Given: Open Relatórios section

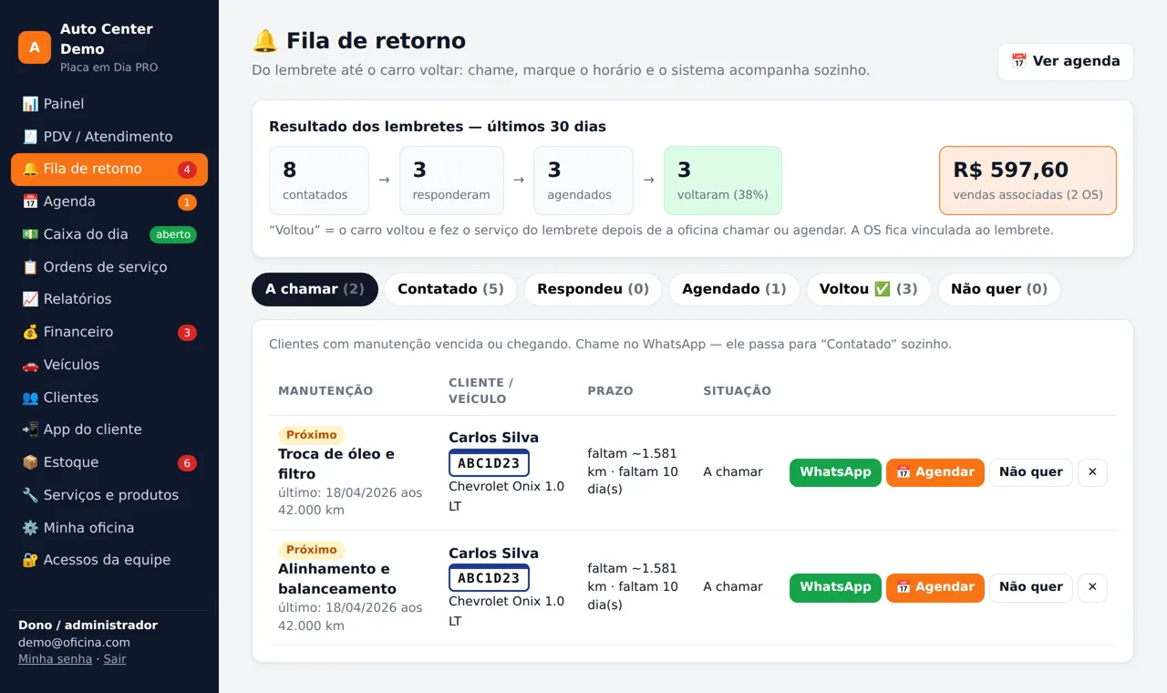Looking at the screenshot, I should pos(109,299).
